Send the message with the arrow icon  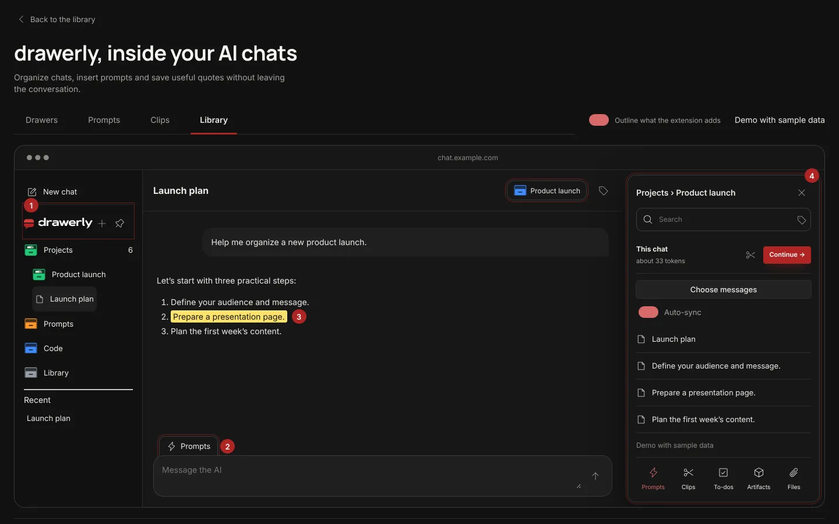tap(595, 476)
